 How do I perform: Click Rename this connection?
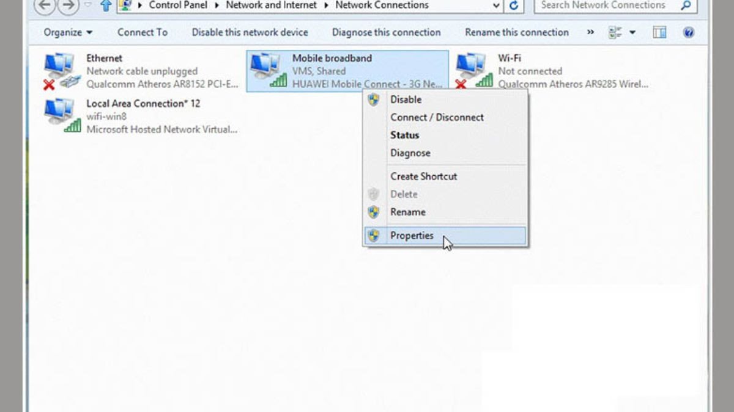(x=516, y=32)
